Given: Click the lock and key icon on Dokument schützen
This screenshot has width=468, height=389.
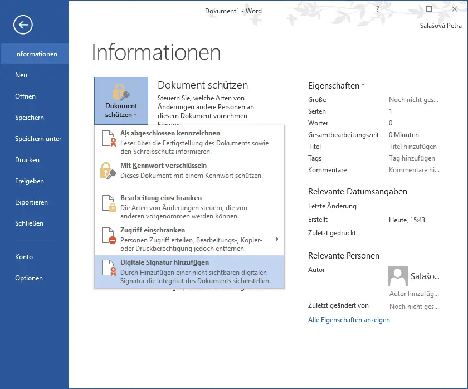Looking at the screenshot, I should (121, 91).
